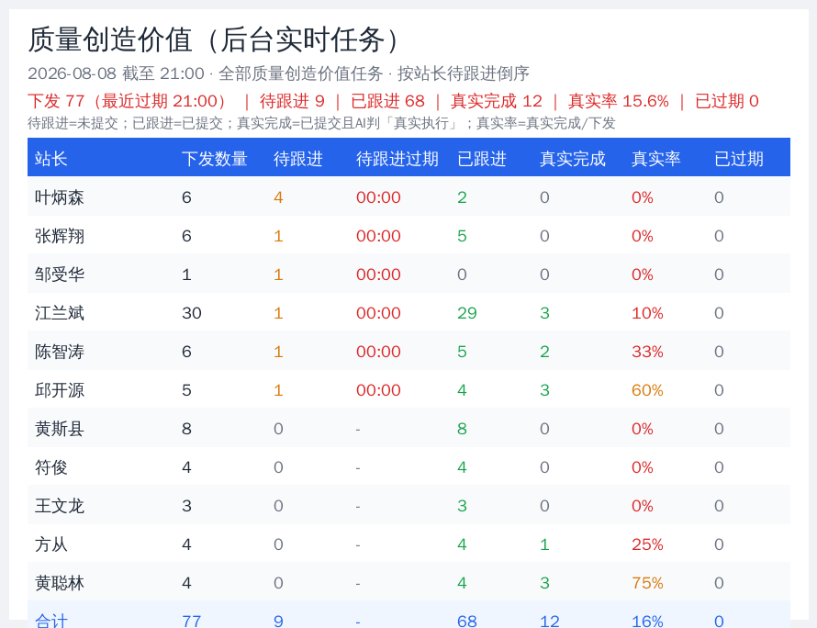Click 方从's true completion count 1

pyautogui.click(x=544, y=544)
